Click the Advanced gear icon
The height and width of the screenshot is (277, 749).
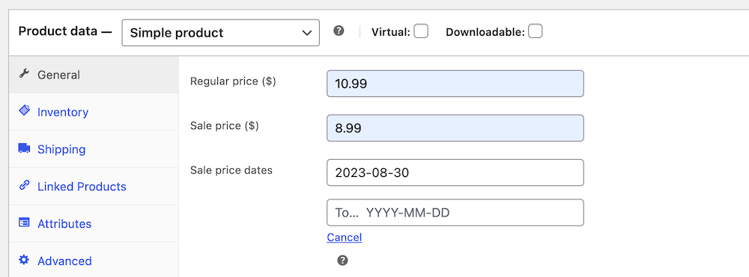point(24,259)
